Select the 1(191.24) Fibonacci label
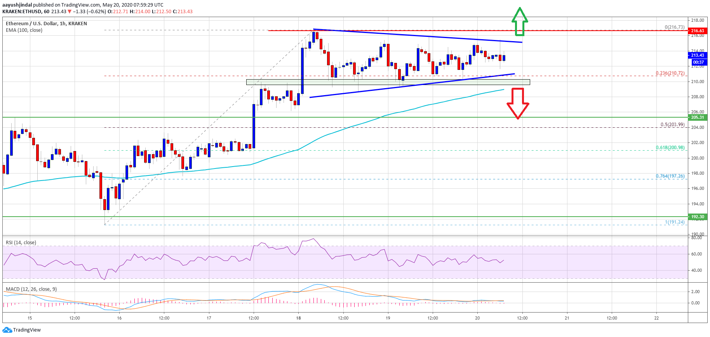710x337 pixels. 675,222
